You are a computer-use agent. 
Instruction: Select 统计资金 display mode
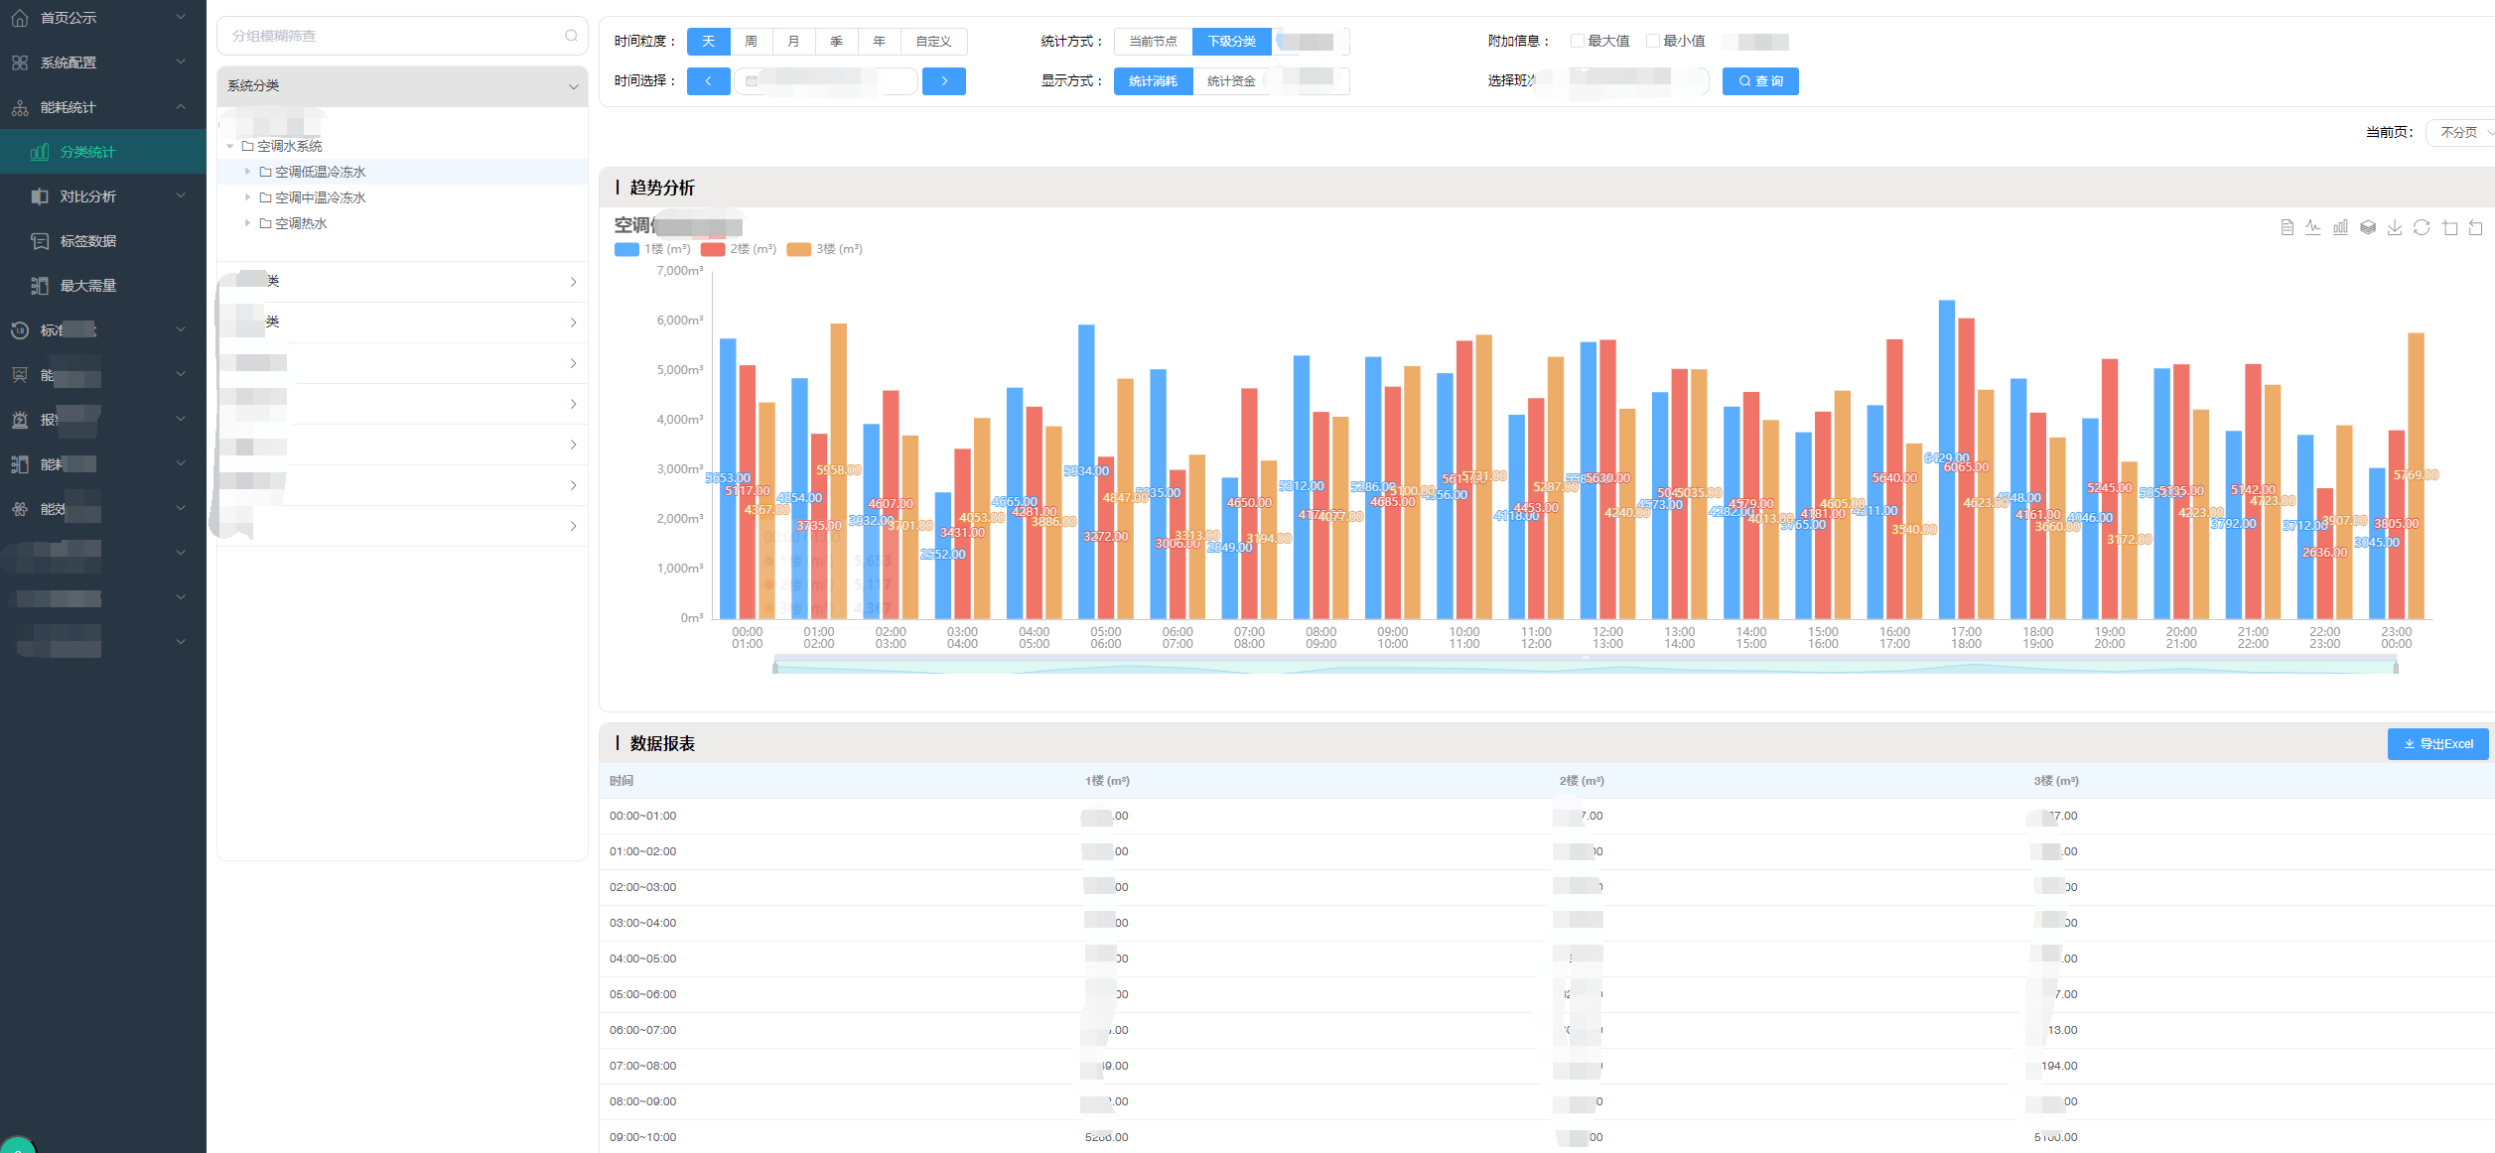click(x=1231, y=81)
